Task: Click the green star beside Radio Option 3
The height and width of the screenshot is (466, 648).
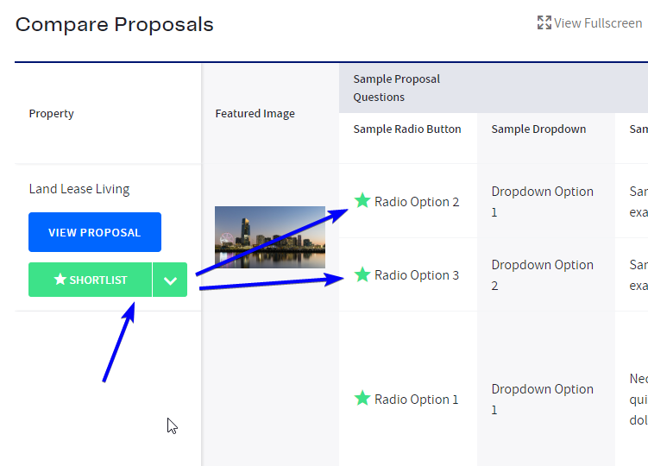Action: click(x=362, y=274)
